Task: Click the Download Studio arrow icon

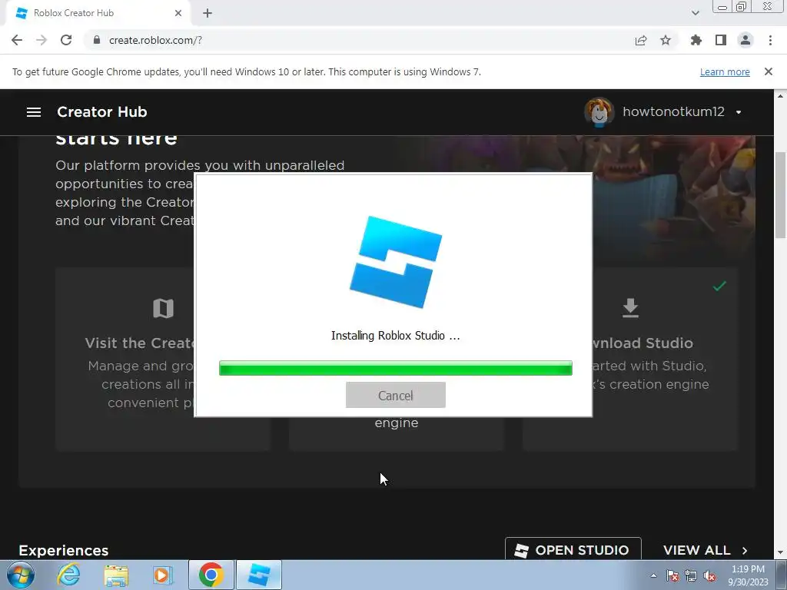Action: pyautogui.click(x=630, y=308)
